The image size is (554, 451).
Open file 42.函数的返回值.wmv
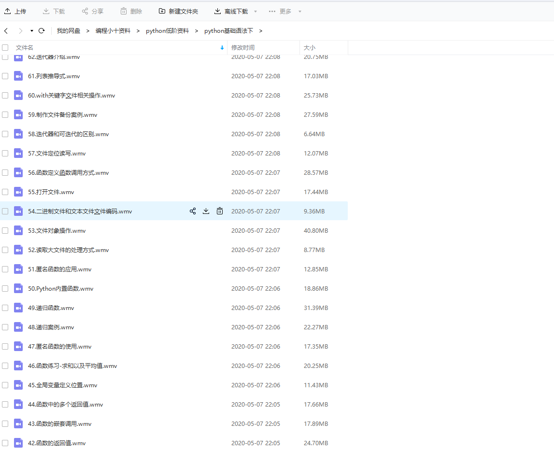click(57, 443)
